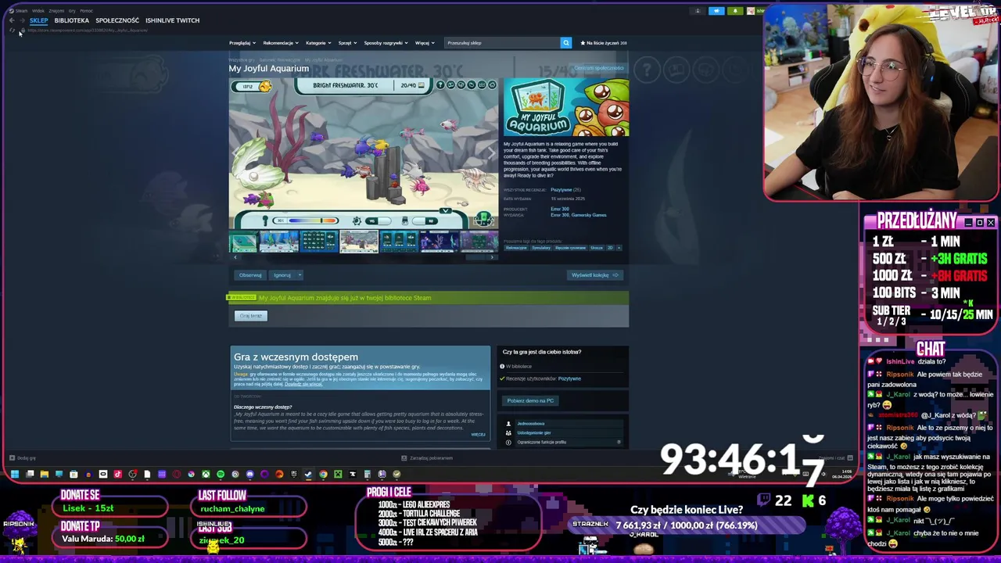1001x563 pixels.
Task: Open the Jednoosobowa feature link
Action: pyautogui.click(x=531, y=424)
